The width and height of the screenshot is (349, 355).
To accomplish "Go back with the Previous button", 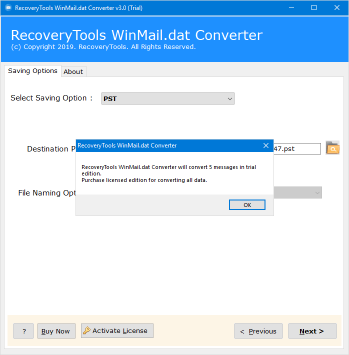I will pyautogui.click(x=258, y=331).
